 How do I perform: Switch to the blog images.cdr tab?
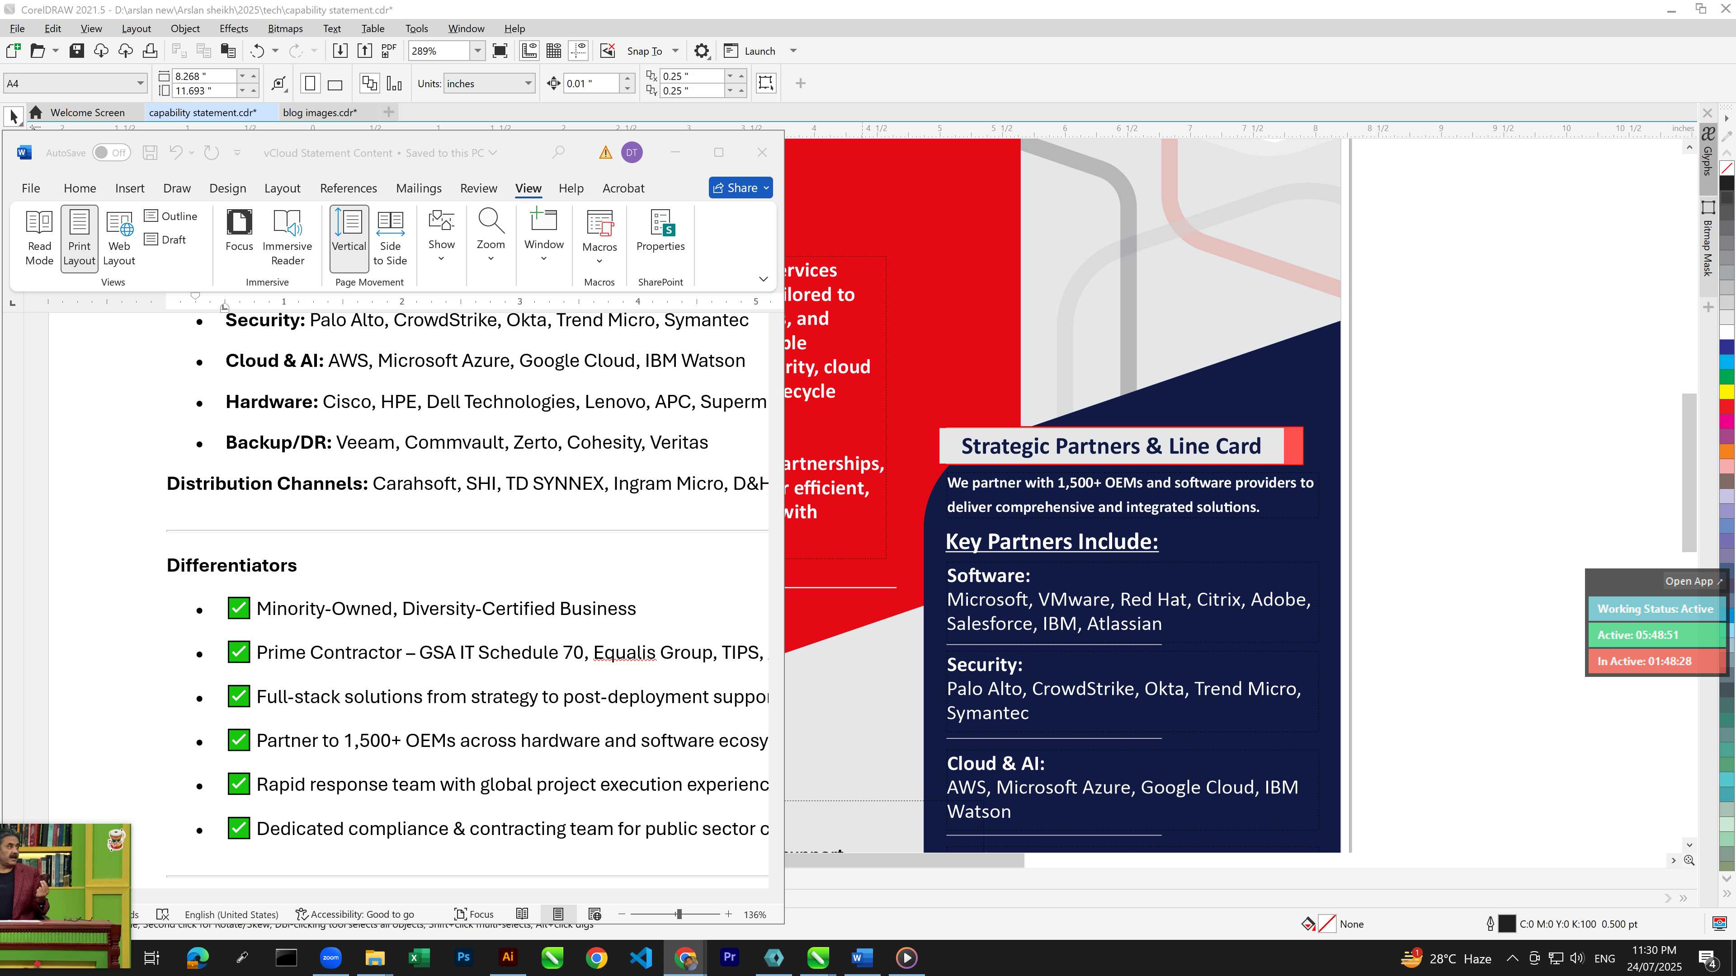pyautogui.click(x=320, y=113)
